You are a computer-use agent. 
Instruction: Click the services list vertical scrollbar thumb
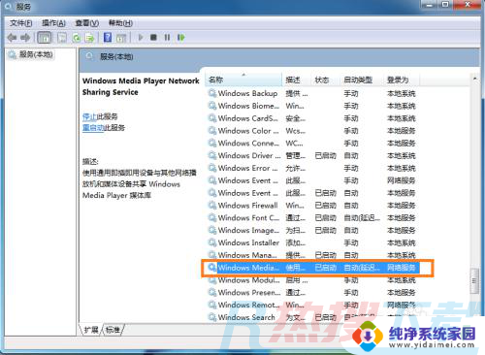(x=474, y=280)
